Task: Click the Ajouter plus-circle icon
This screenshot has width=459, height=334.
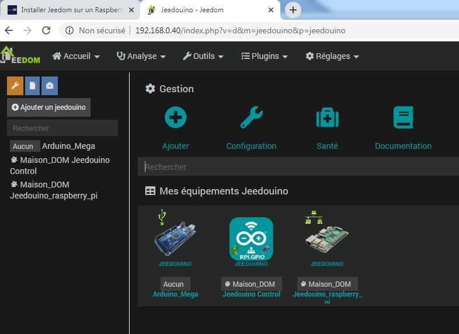Action: coord(176,117)
